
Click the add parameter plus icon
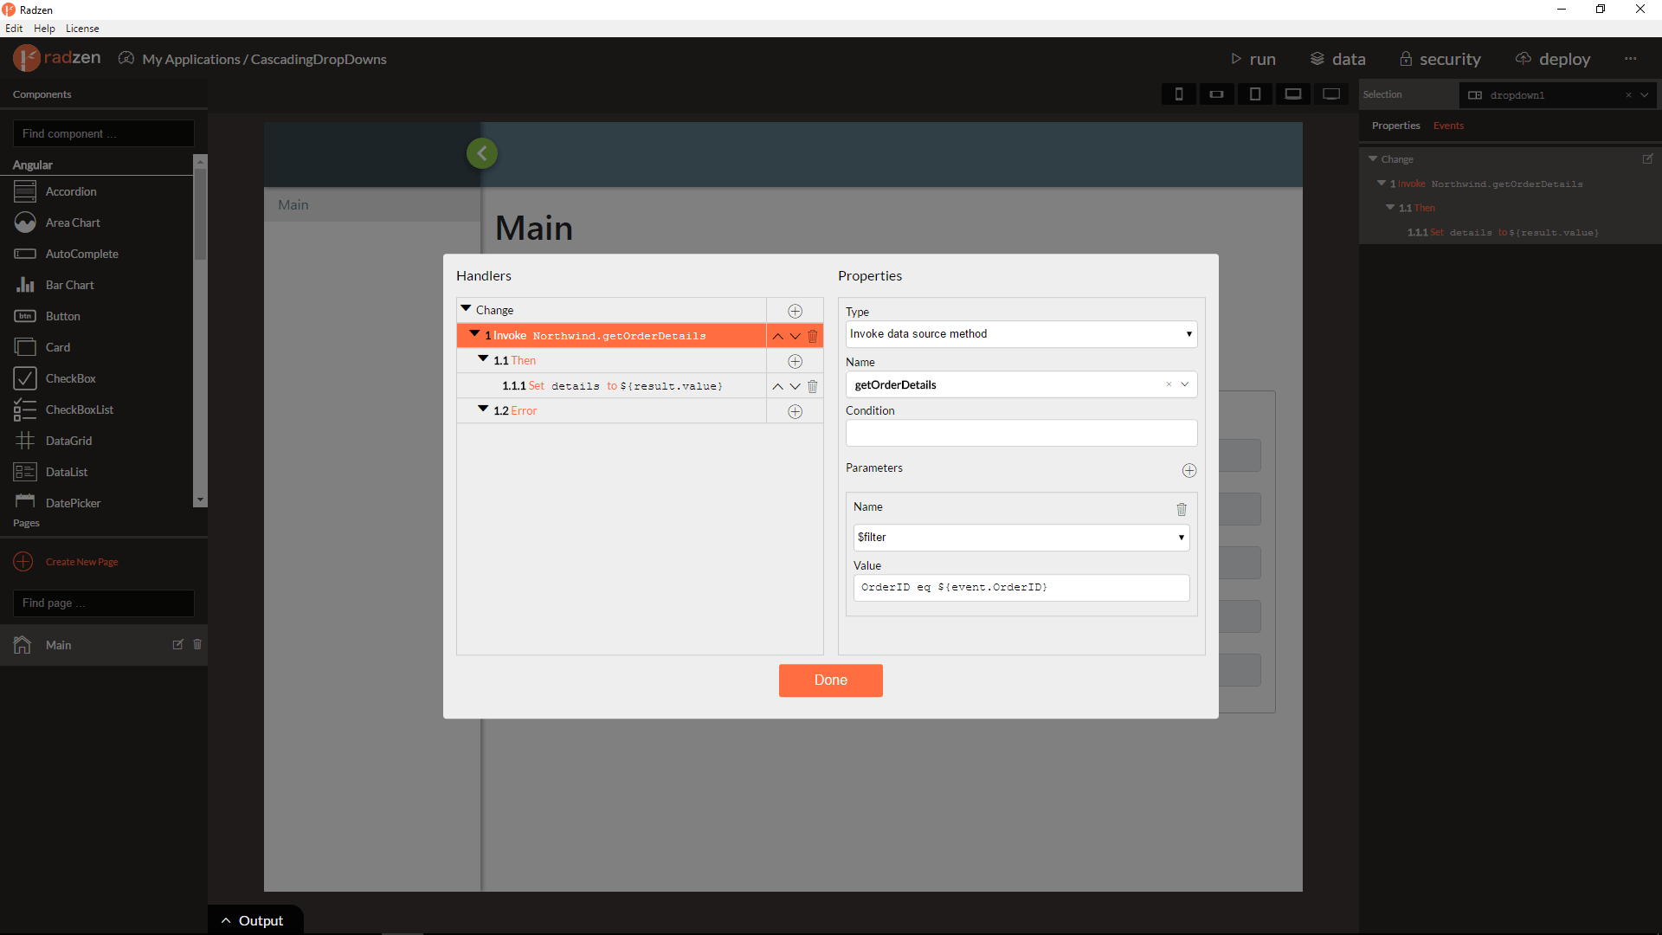pos(1189,470)
